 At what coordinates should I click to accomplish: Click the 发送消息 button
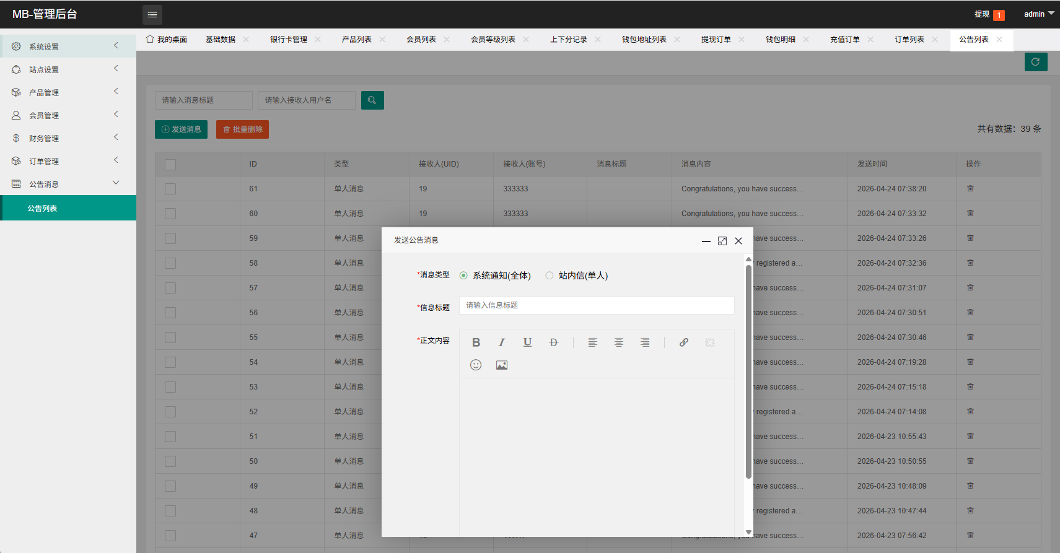point(181,129)
